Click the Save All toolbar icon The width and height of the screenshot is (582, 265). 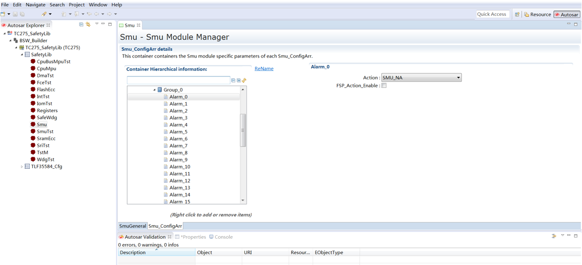22,14
